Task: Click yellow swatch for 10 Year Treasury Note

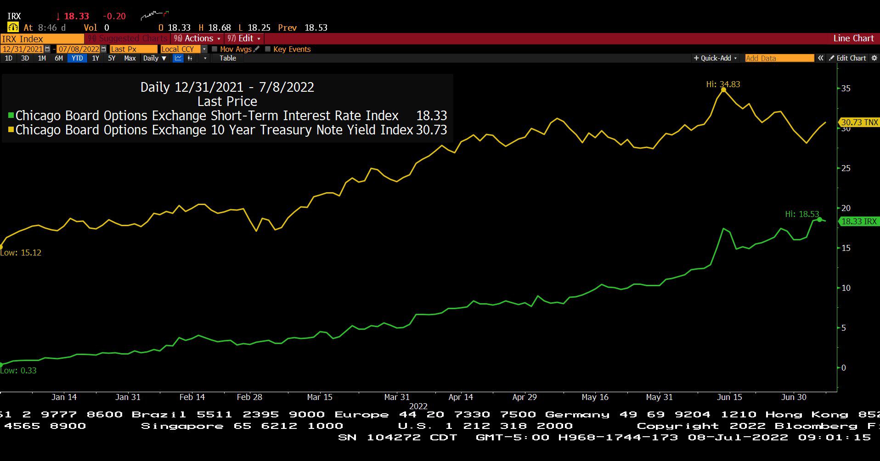Action: click(11, 129)
